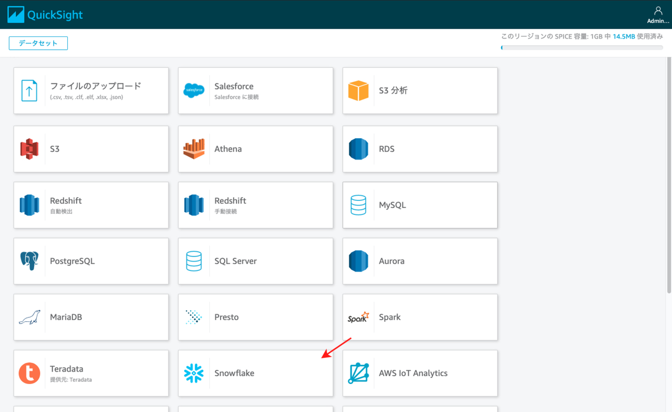Choose the Athena label text

228,149
